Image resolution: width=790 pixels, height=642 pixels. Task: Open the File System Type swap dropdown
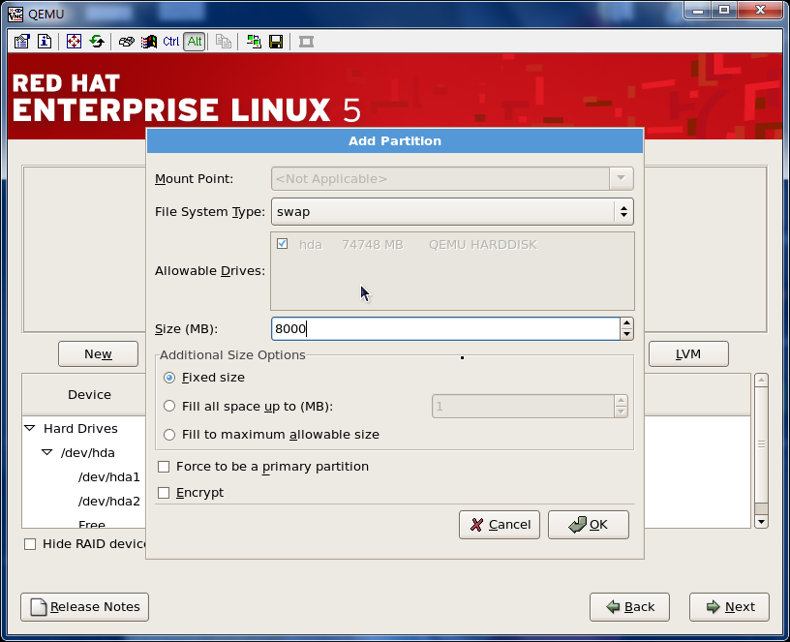(x=452, y=212)
